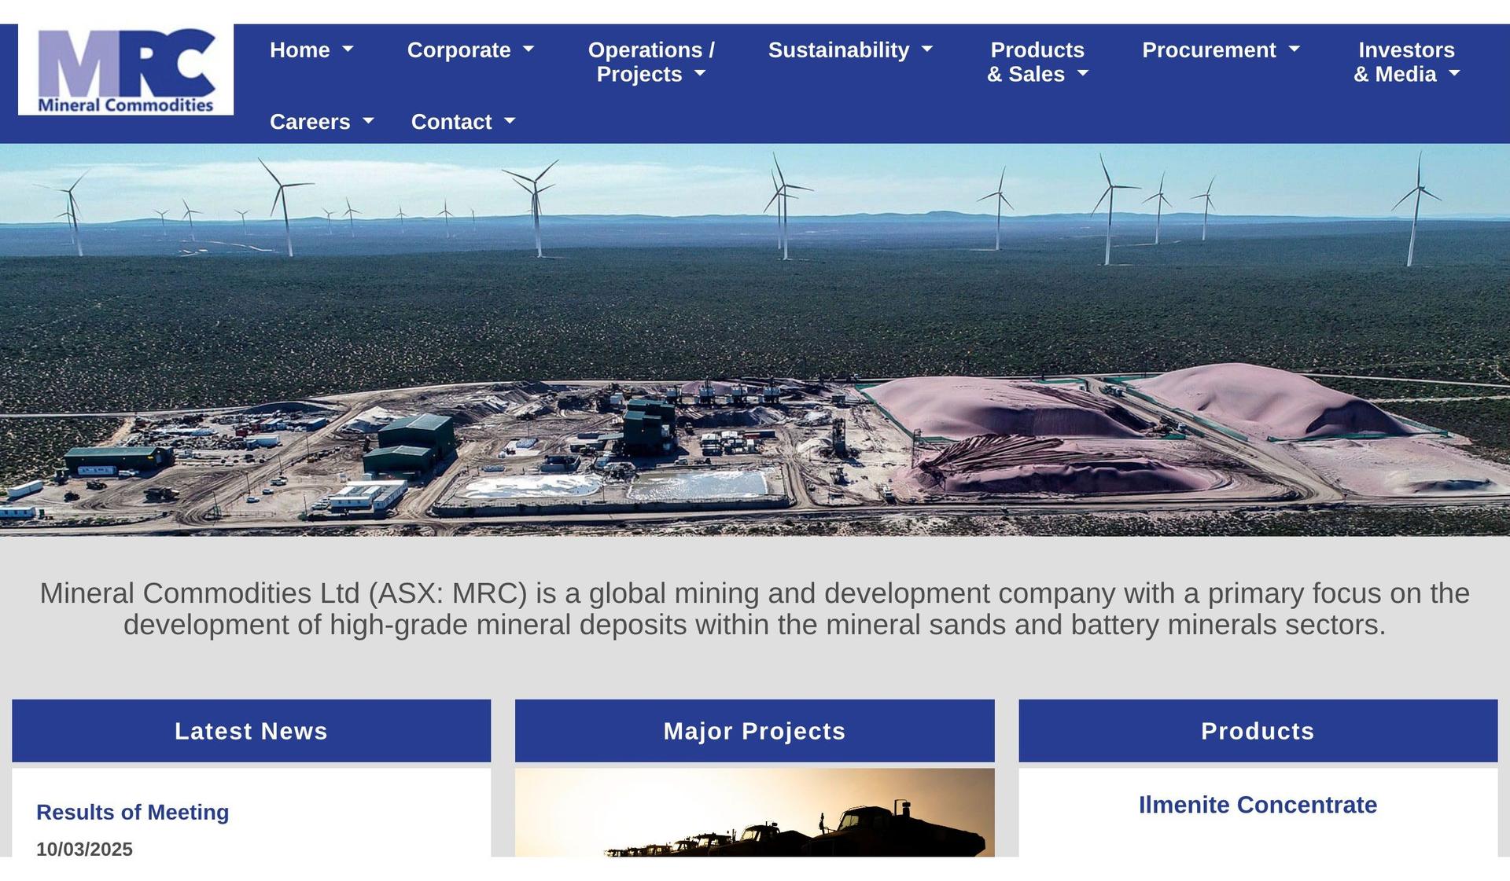The height and width of the screenshot is (881, 1510).
Task: Click the aerial mine site banner image
Action: pyautogui.click(x=754, y=340)
